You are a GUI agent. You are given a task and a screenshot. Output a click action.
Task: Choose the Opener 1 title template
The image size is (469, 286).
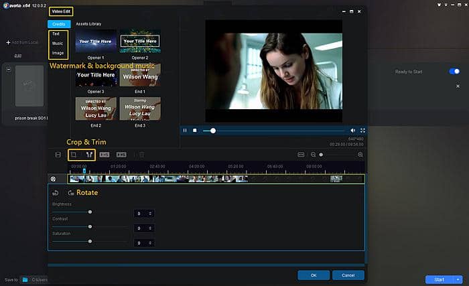click(x=96, y=42)
